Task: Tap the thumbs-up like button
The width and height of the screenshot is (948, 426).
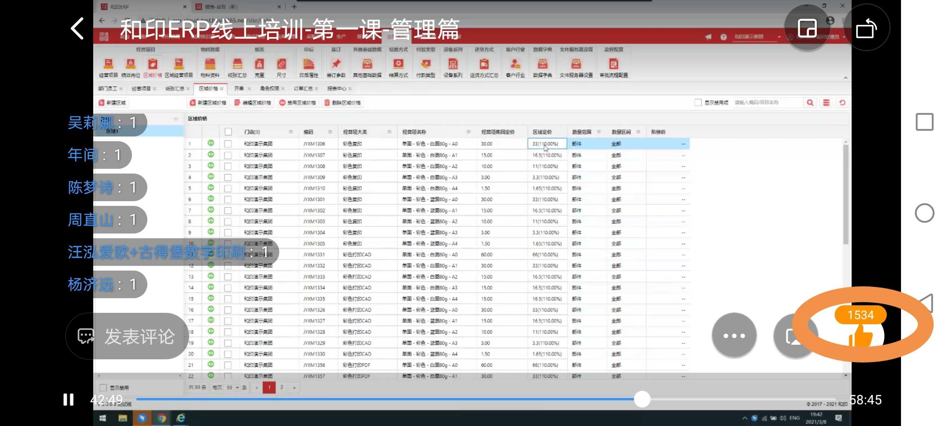Action: click(860, 336)
